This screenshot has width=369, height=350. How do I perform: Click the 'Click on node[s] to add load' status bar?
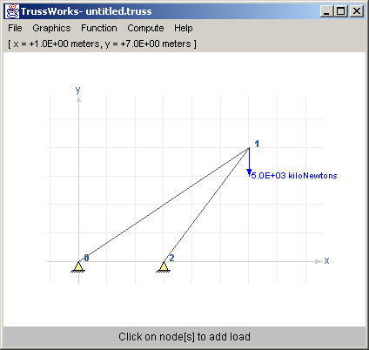coord(184,337)
